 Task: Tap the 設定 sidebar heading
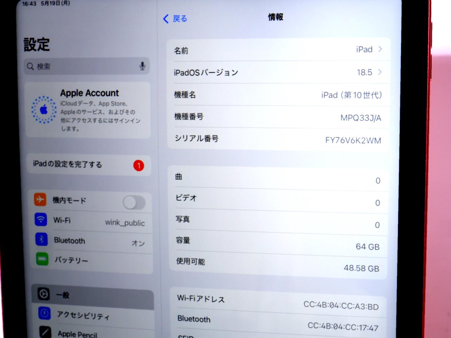click(x=37, y=45)
